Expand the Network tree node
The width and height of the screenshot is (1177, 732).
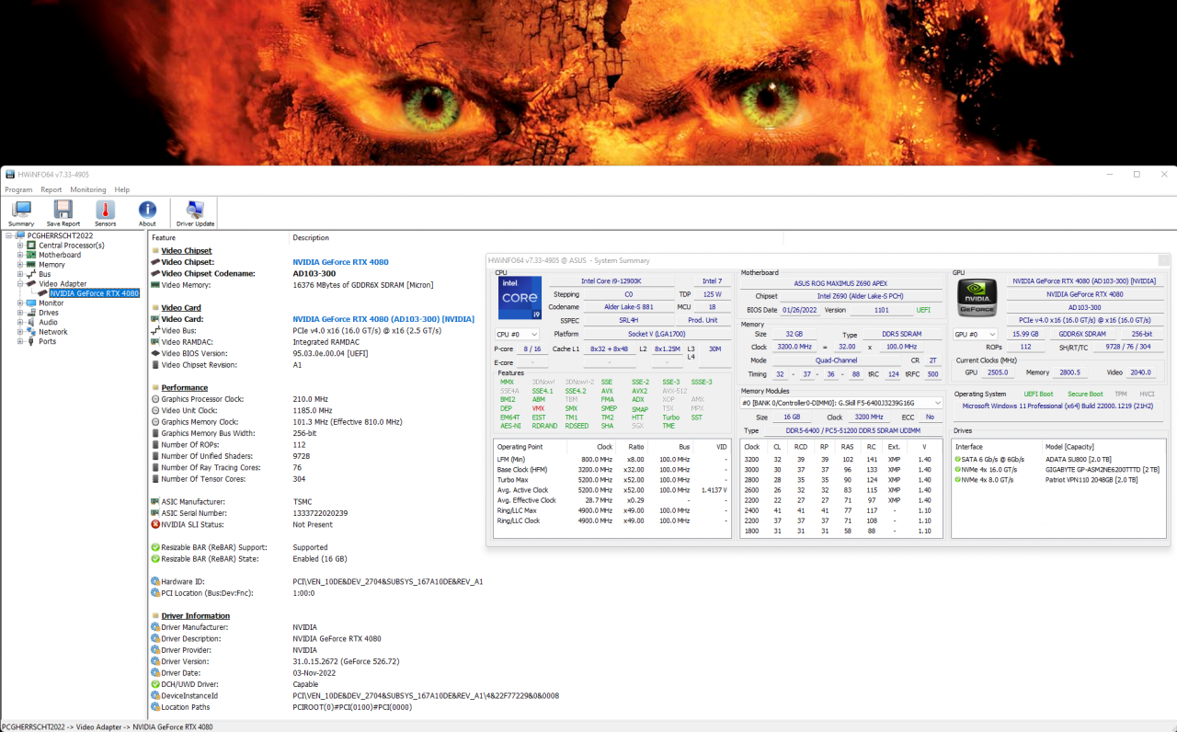tap(20, 332)
